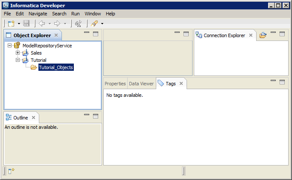
Task: Click the fast view icon in status bar
Action: point(11,171)
